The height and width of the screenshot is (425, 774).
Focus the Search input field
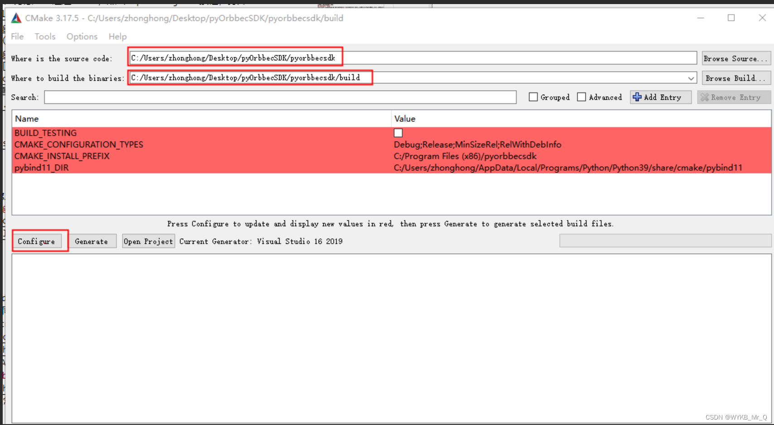pos(280,97)
